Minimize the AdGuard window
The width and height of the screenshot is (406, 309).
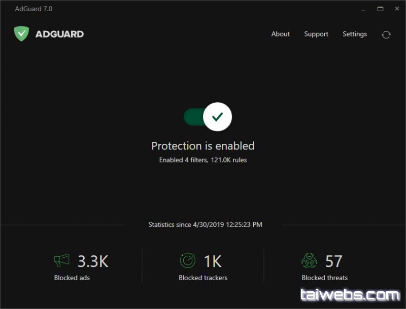click(x=364, y=9)
